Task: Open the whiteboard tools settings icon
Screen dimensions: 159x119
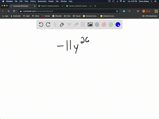Action: pos(69,24)
